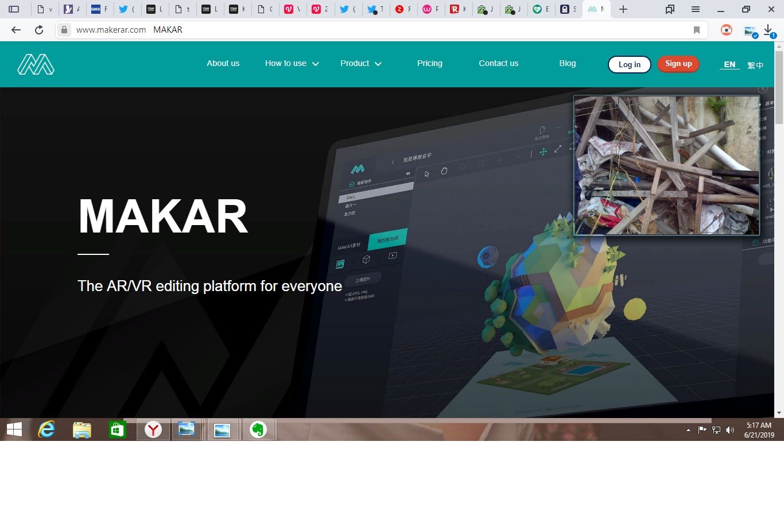
Task: Click the MAKAR hero heading
Action: (x=163, y=216)
